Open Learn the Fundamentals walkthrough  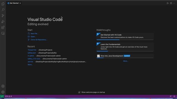click(125, 47)
